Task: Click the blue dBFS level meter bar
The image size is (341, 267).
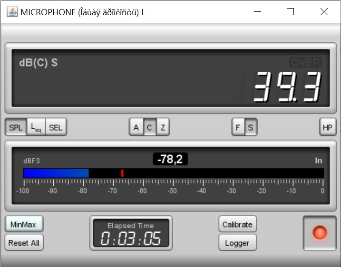Action: coord(56,173)
